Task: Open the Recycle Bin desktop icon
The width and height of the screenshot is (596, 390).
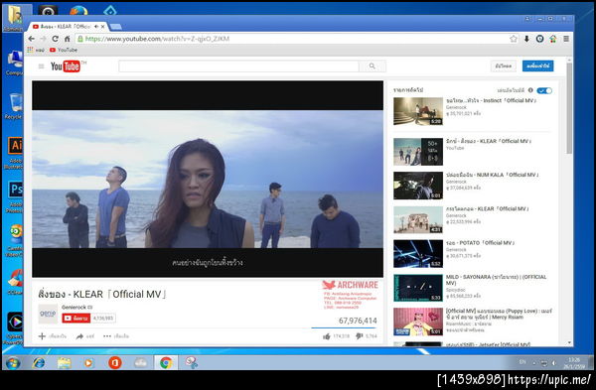Action: pos(15,106)
